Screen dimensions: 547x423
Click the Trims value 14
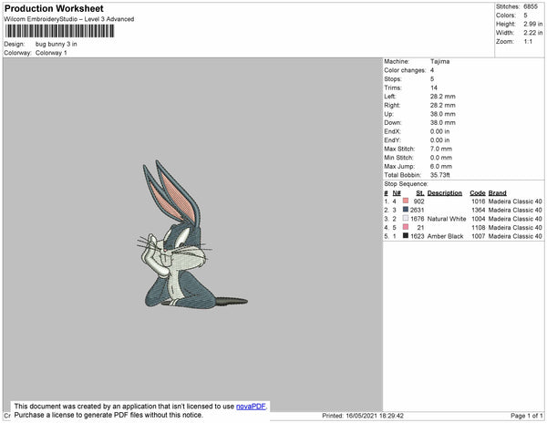click(x=434, y=88)
